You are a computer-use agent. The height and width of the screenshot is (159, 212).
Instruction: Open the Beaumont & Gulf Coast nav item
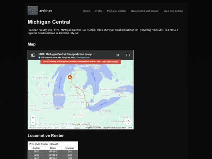(144, 11)
